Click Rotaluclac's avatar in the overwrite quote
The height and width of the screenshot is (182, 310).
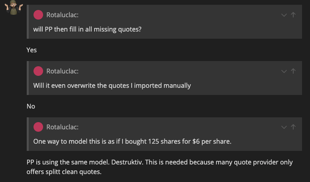(38, 71)
